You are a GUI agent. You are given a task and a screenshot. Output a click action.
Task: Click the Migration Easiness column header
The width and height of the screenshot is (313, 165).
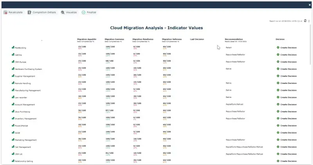point(114,39)
